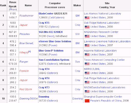Click the US flag under NERSC/LBNL

[87, 73]
